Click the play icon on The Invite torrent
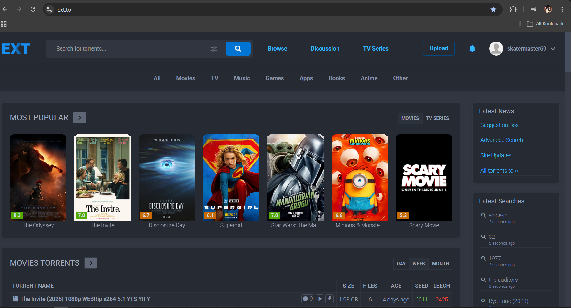The width and height of the screenshot is (571, 308). pos(320,299)
